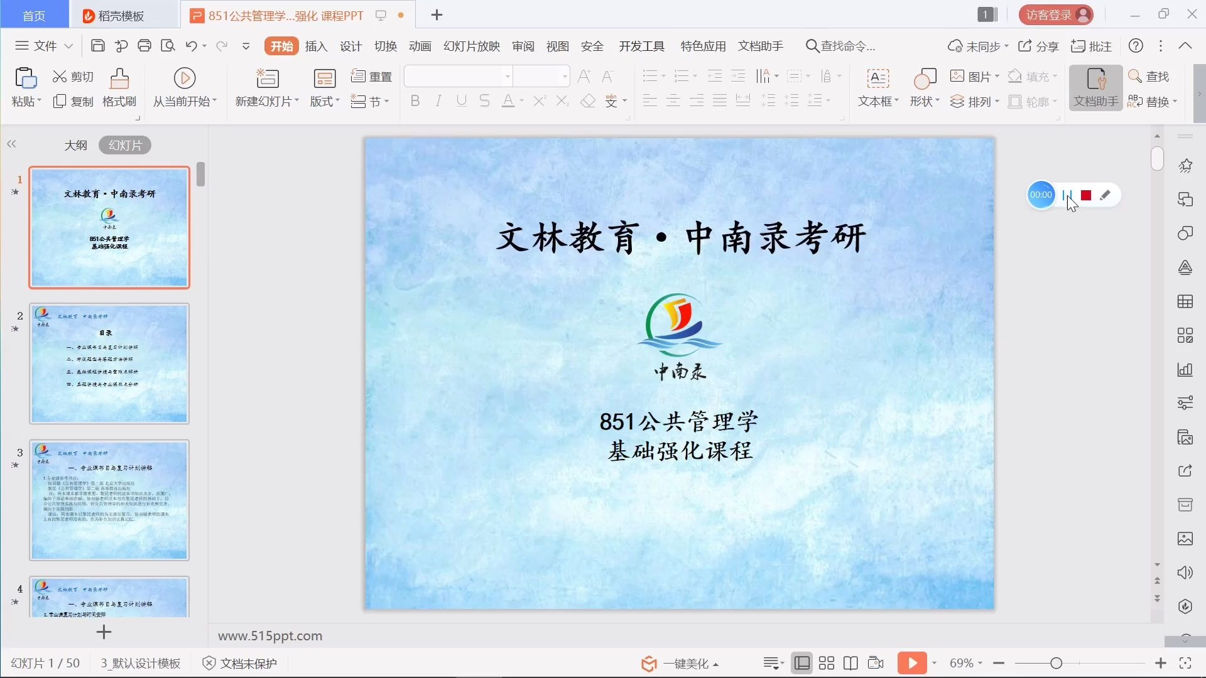The height and width of the screenshot is (678, 1206).
Task: Click One-click Beautify (一键美化)
Action: coord(680,664)
